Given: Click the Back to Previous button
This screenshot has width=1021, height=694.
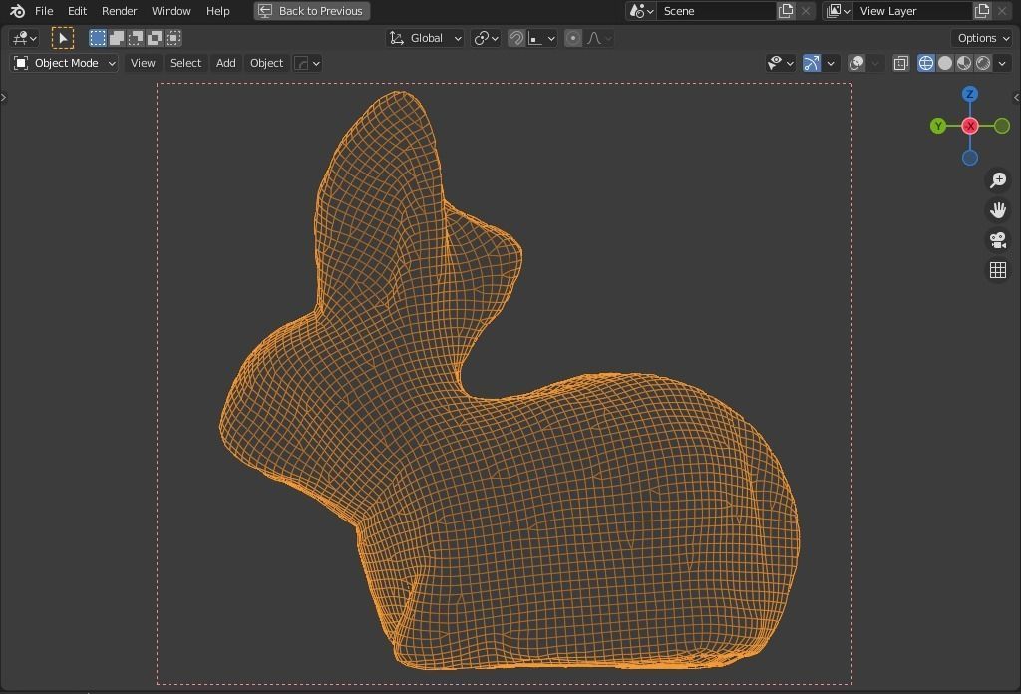Looking at the screenshot, I should (312, 11).
